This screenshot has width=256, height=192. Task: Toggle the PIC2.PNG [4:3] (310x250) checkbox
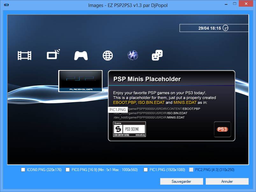tap(191, 170)
